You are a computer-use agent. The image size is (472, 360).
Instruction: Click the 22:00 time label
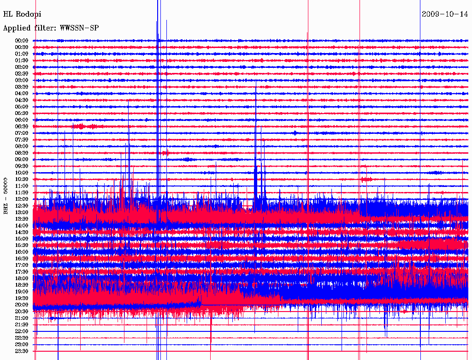click(x=22, y=331)
